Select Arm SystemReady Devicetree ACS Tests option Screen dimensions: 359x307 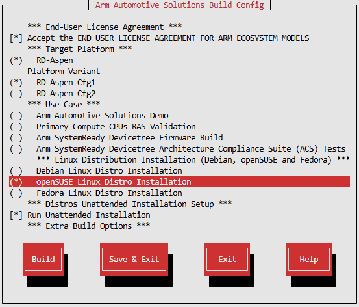click(16, 149)
